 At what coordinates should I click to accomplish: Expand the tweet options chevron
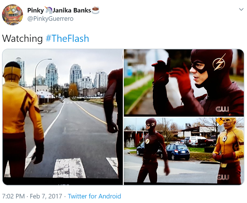click(x=241, y=9)
